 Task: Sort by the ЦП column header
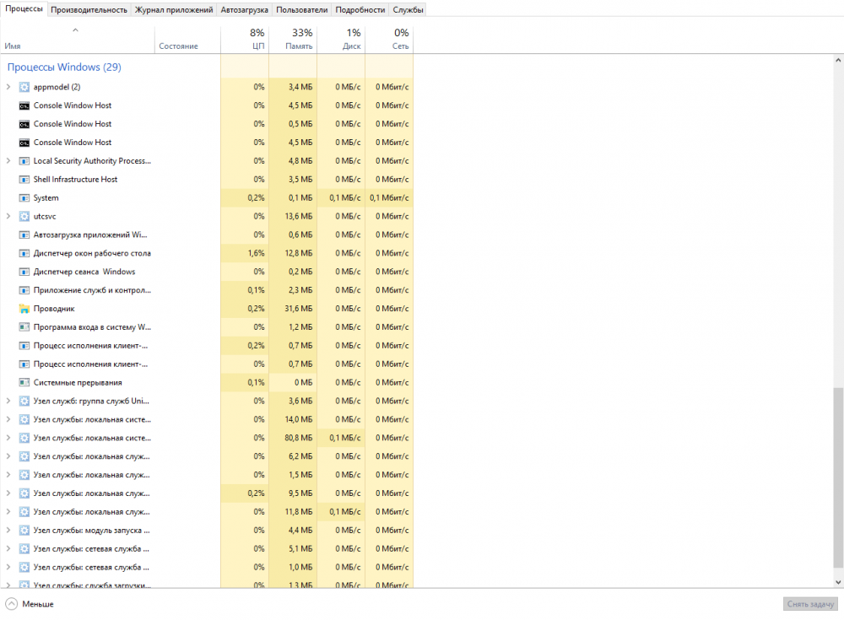[245, 39]
